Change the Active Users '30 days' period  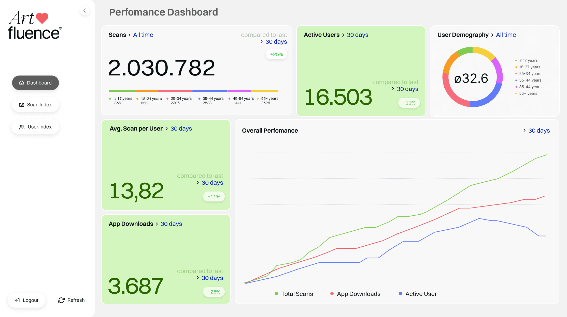click(357, 35)
